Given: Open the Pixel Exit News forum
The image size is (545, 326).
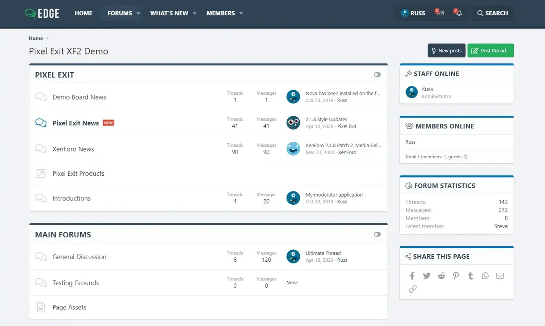Looking at the screenshot, I should (75, 123).
